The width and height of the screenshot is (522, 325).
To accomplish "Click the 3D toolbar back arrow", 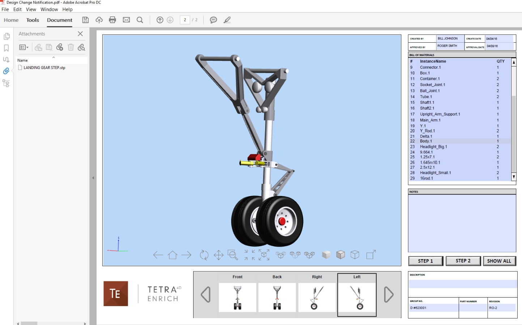I will pyautogui.click(x=158, y=255).
